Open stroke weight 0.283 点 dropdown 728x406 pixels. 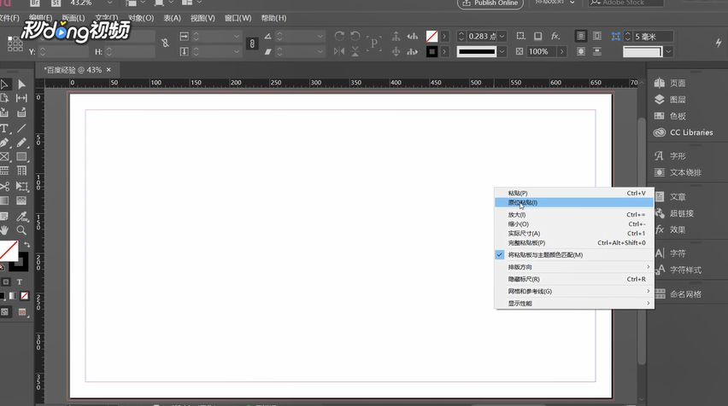tap(502, 36)
